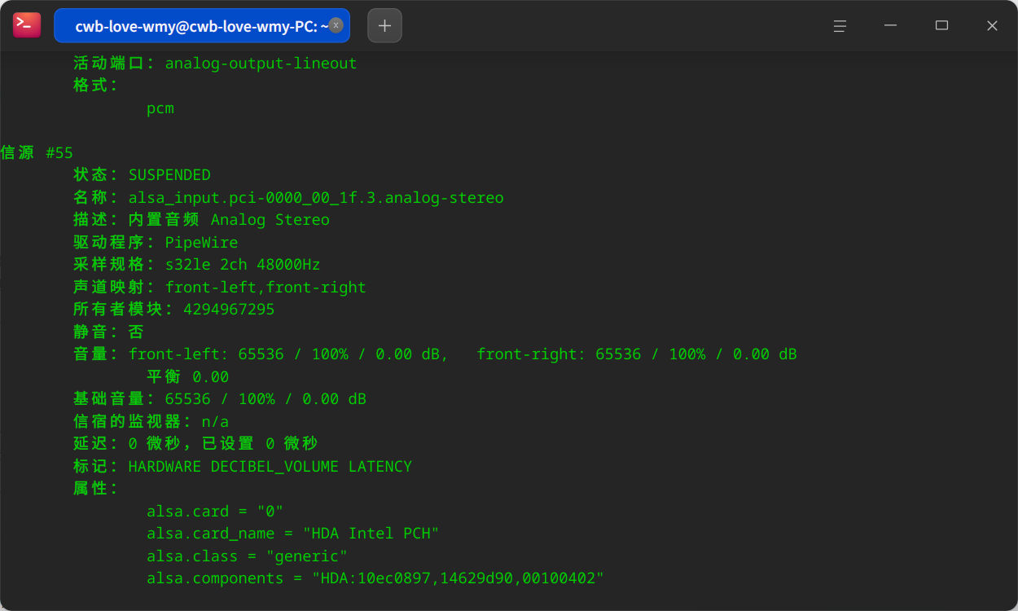
Task: Close the terminal window
Action: click(992, 26)
